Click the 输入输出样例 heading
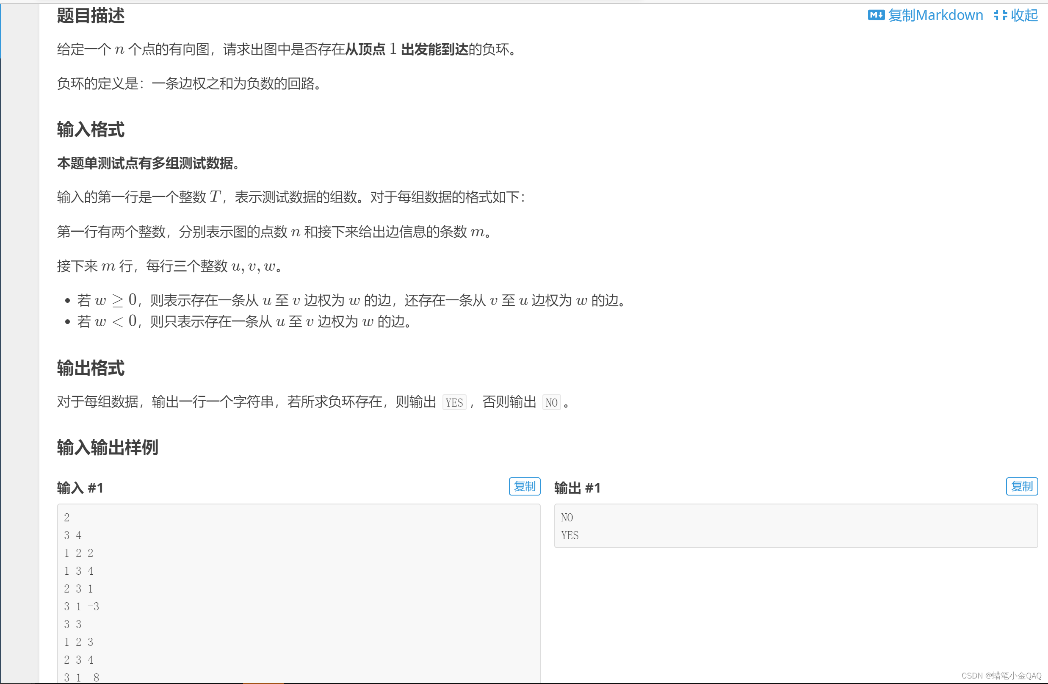Image resolution: width=1048 pixels, height=684 pixels. tap(108, 448)
